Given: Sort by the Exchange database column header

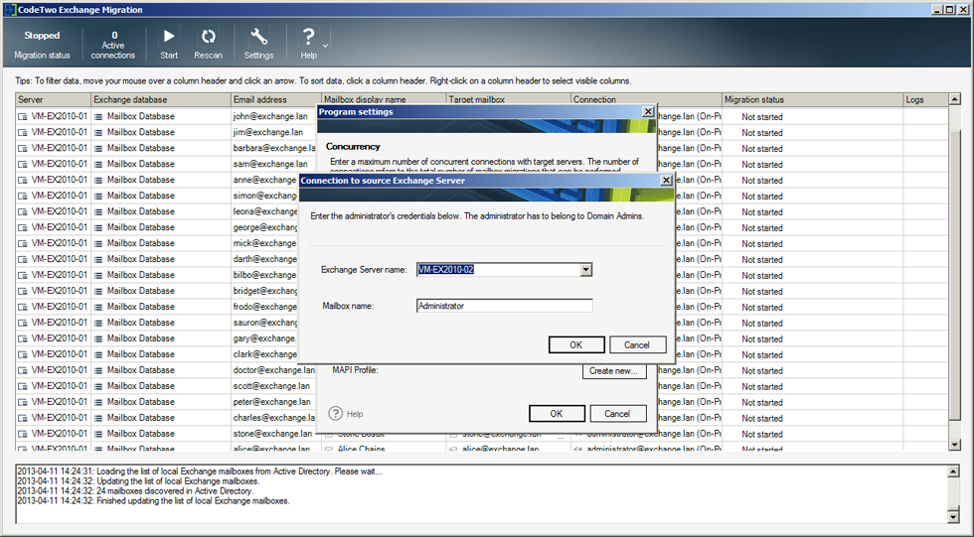Looking at the screenshot, I should (x=161, y=99).
